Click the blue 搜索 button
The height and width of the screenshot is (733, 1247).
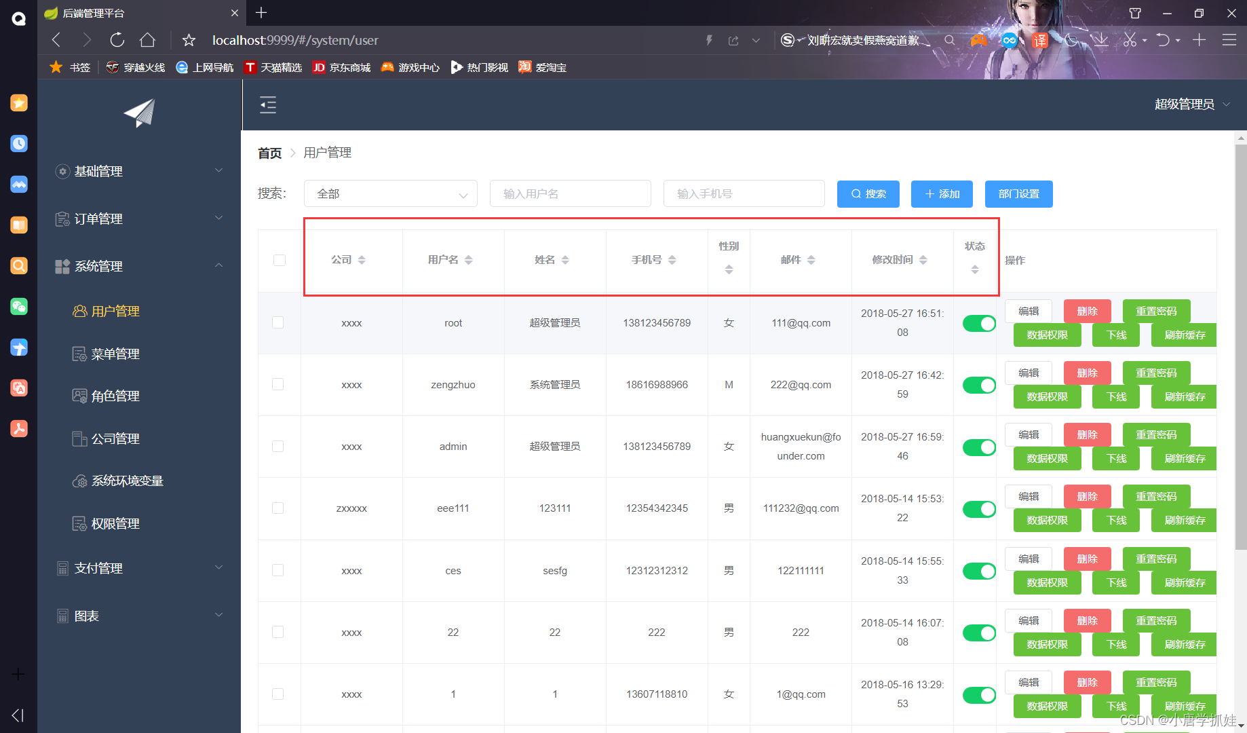pos(868,194)
